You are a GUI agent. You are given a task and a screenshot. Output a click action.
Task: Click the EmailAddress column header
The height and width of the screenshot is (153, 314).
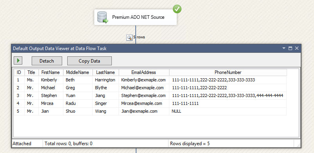(144, 72)
